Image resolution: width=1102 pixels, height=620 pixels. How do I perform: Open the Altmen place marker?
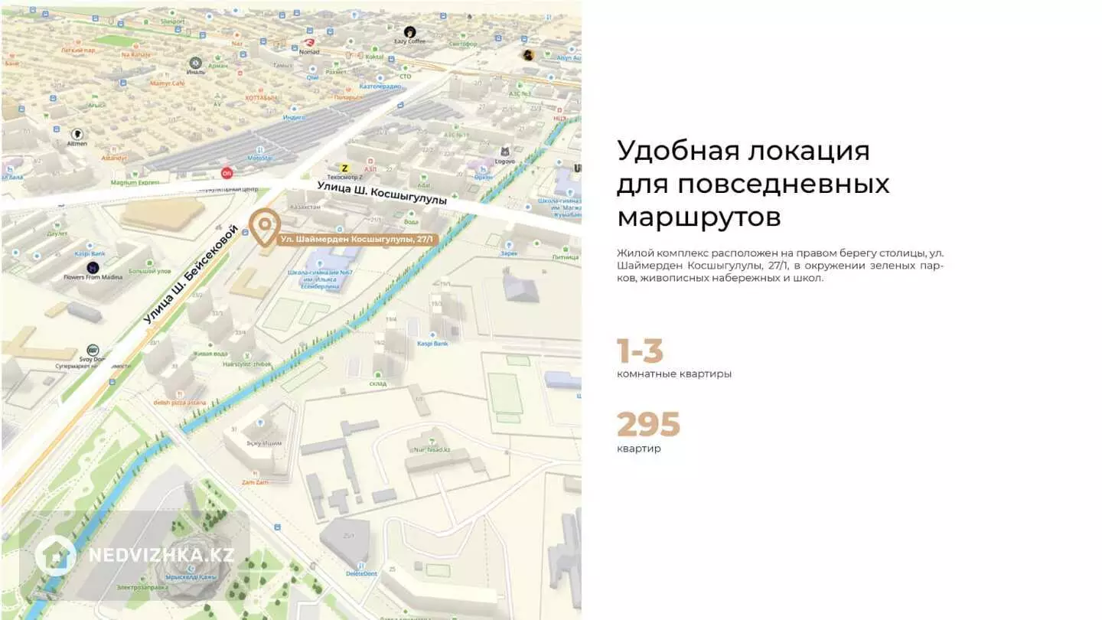[77, 134]
